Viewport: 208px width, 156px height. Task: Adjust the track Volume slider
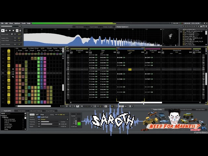tap(49, 124)
